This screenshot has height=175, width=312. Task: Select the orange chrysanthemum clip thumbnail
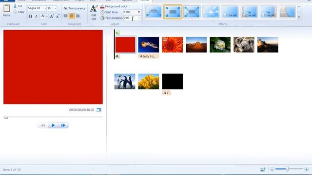172,45
